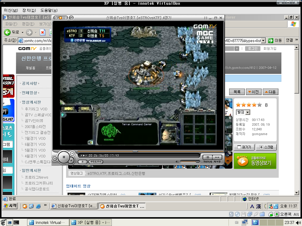Click the 시작 Start button

(x=10, y=206)
